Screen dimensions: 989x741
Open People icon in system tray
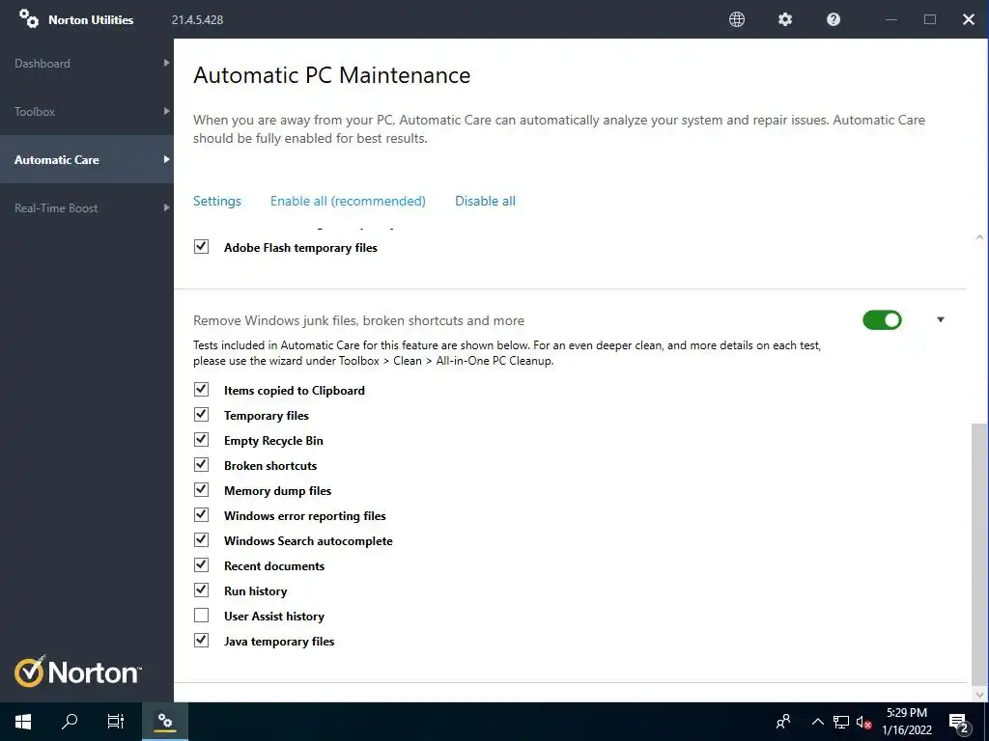pos(783,722)
